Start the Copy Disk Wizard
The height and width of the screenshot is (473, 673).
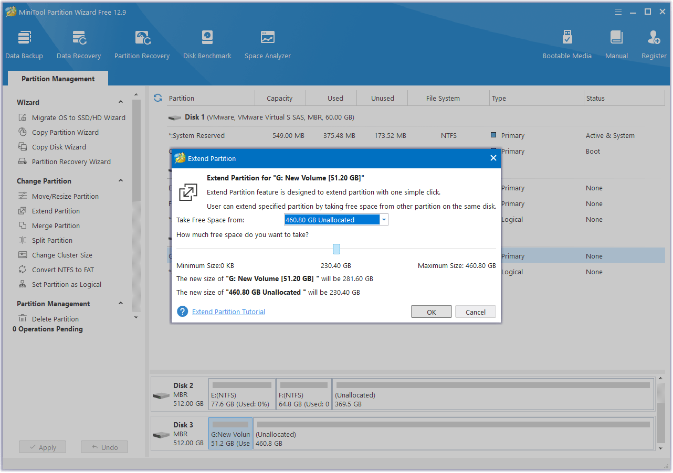coord(52,147)
